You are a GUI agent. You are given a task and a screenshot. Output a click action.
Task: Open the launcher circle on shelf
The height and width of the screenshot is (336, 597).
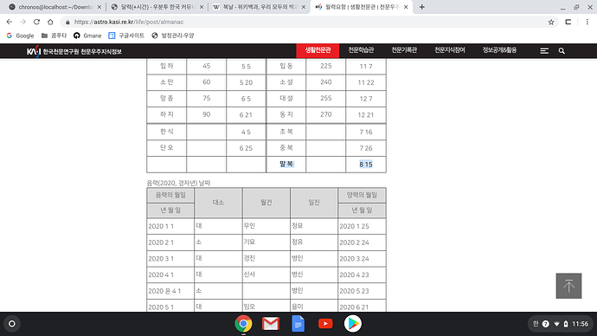coord(12,324)
